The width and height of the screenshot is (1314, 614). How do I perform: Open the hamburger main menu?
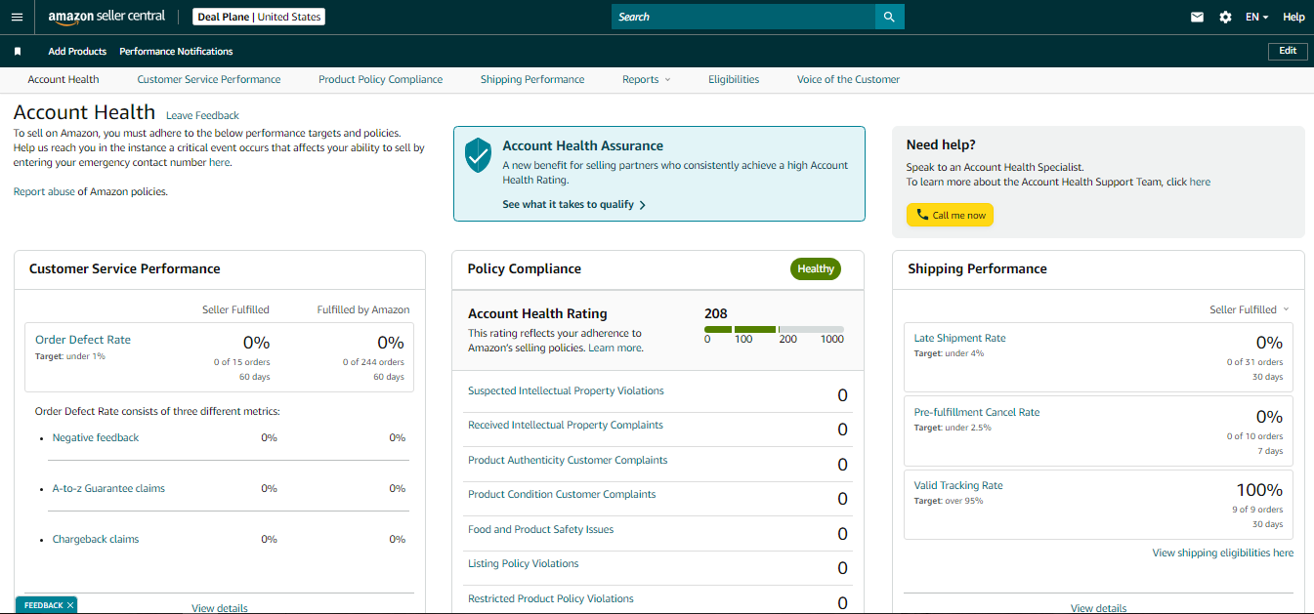click(17, 17)
